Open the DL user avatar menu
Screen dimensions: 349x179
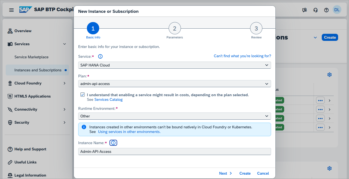(337, 10)
